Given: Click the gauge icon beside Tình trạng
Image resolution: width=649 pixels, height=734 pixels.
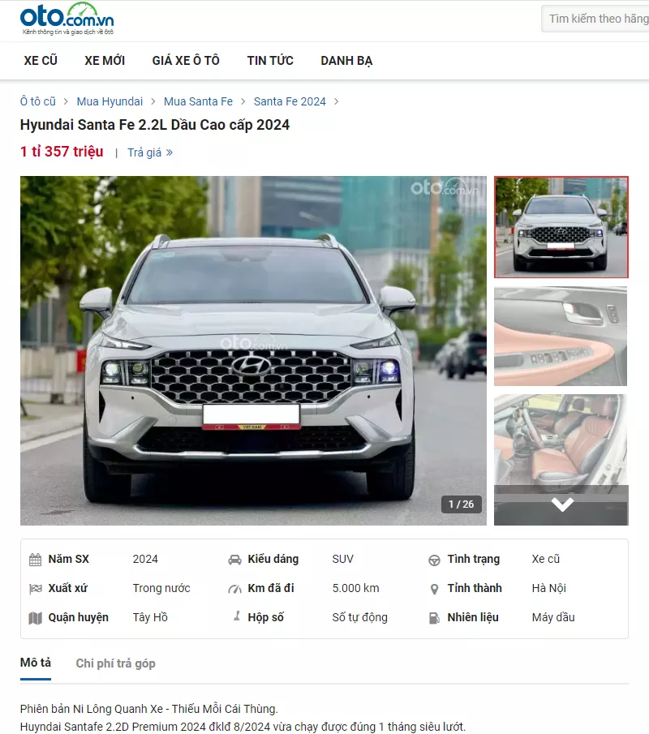Looking at the screenshot, I should tap(436, 559).
